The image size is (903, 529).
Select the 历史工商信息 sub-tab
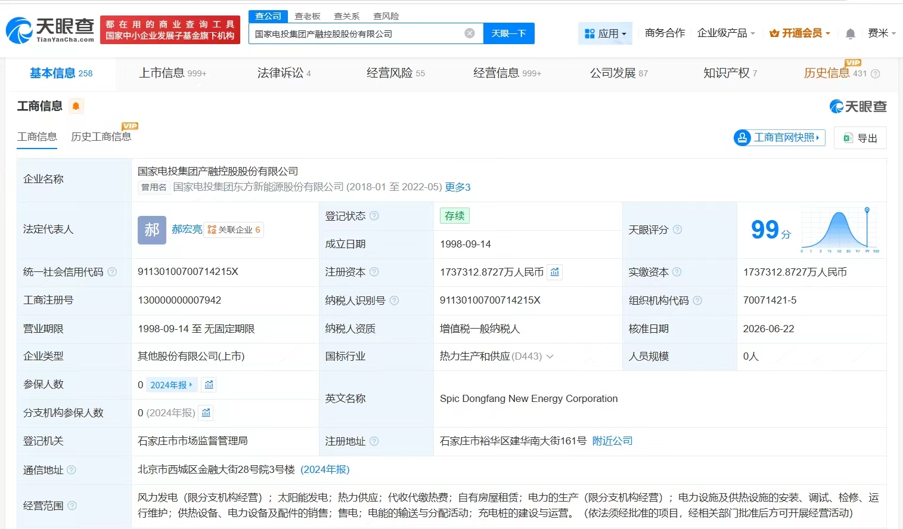pos(101,137)
